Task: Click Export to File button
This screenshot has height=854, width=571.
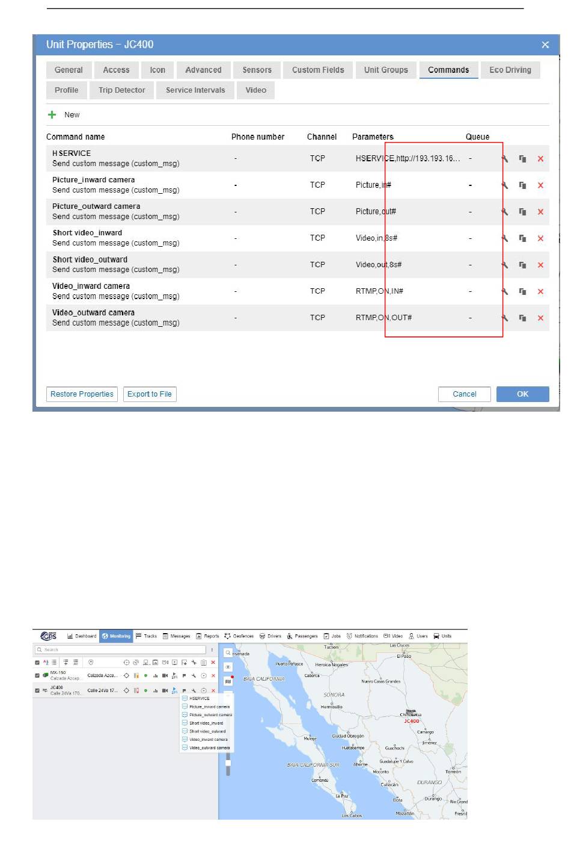Action: (150, 394)
